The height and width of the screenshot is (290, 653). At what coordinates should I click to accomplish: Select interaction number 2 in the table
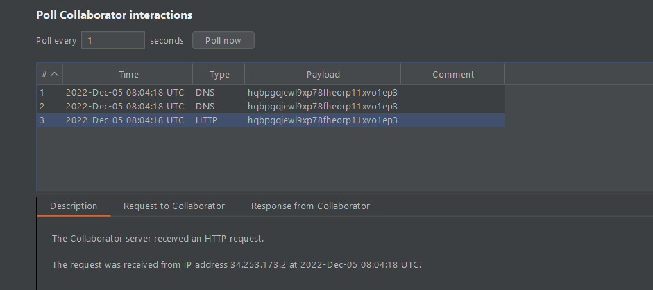coord(43,106)
